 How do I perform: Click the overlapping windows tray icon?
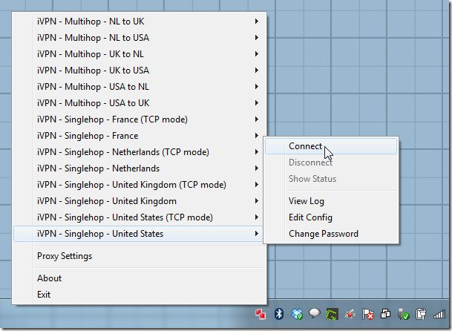385,314
